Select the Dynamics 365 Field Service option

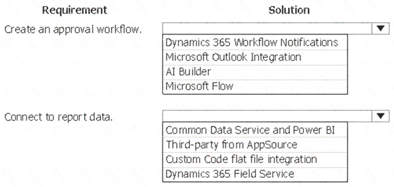[x=255, y=174]
